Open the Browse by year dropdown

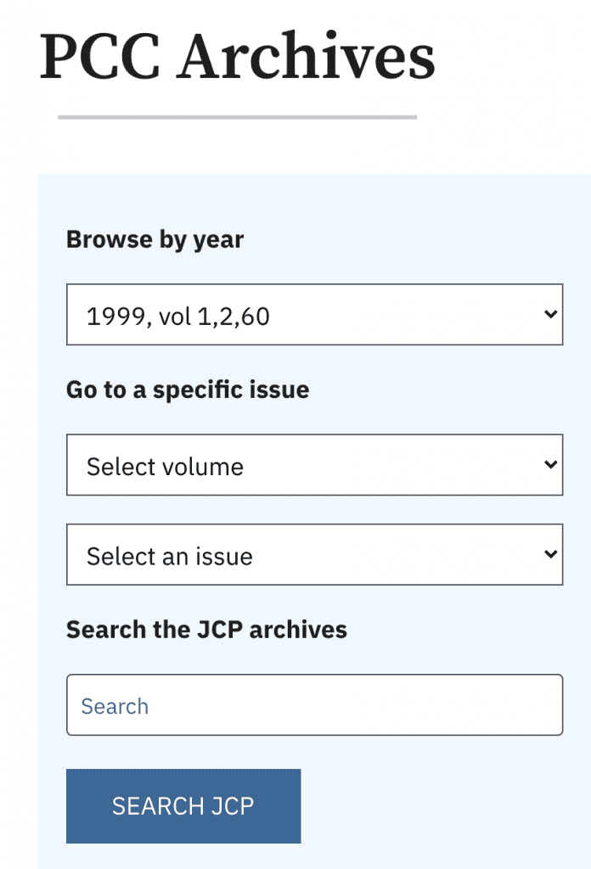point(314,315)
